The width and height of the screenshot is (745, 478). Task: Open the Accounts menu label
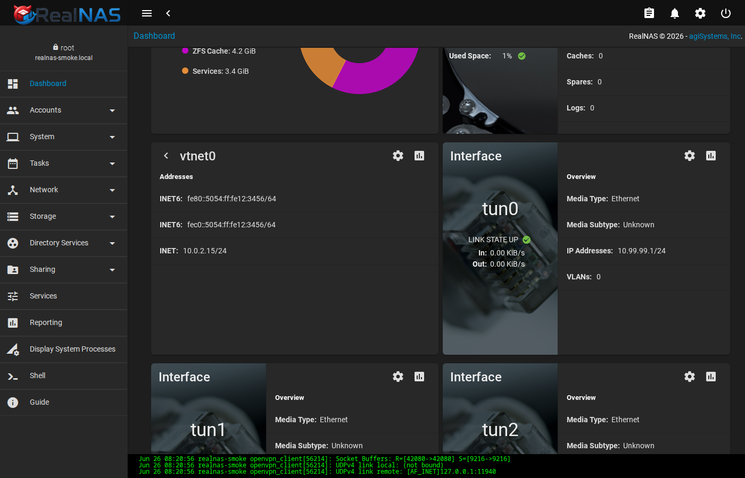(45, 110)
